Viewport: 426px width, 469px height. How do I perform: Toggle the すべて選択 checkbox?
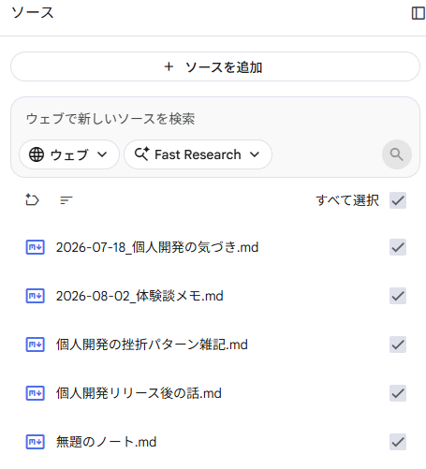pyautogui.click(x=398, y=200)
